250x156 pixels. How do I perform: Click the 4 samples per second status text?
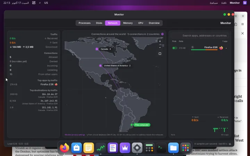(211, 144)
